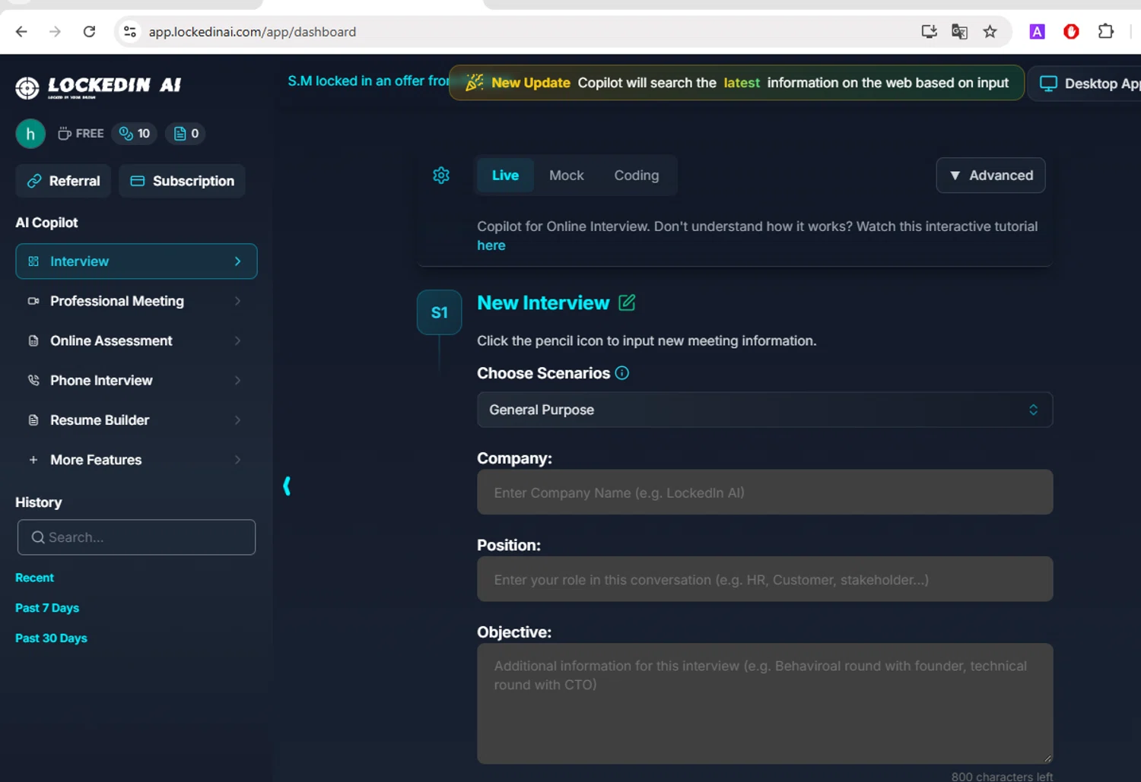The height and width of the screenshot is (782, 1141).
Task: Expand the Interview chevron arrow
Action: pyautogui.click(x=238, y=261)
